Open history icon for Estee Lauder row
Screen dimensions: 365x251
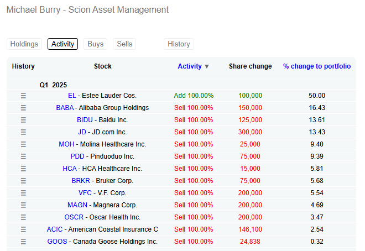coord(23,96)
